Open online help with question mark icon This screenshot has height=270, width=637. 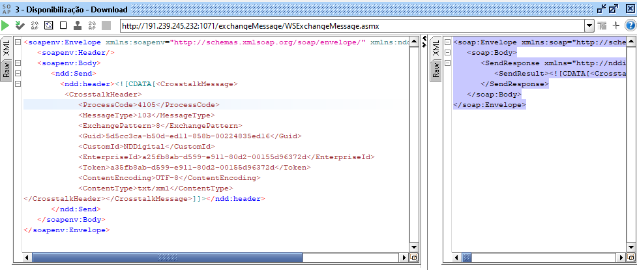point(630,25)
